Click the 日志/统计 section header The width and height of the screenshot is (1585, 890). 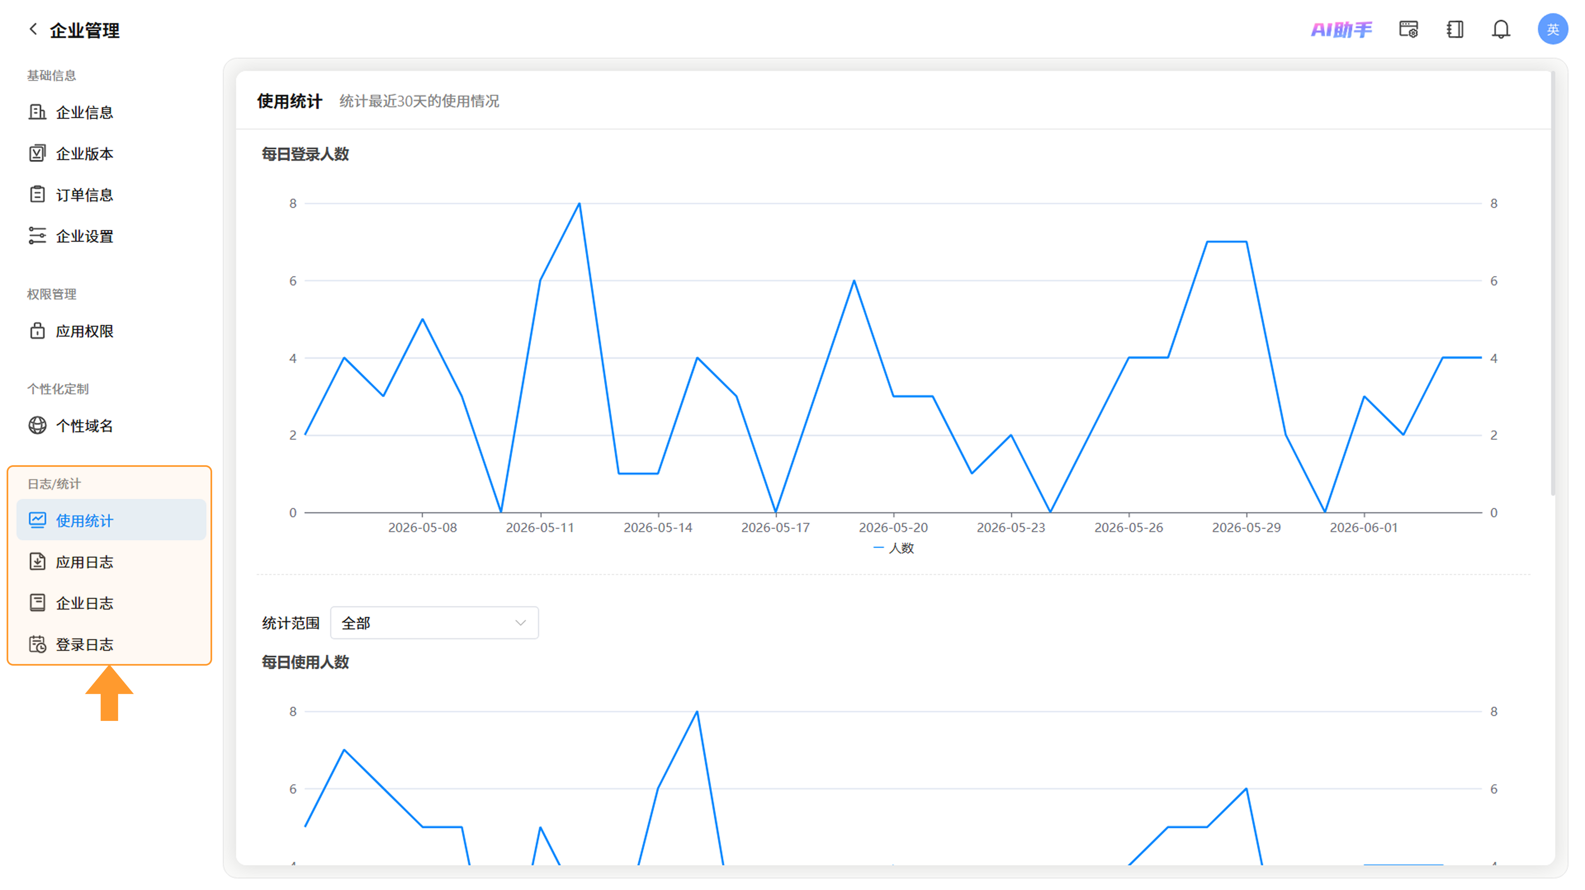(x=54, y=483)
